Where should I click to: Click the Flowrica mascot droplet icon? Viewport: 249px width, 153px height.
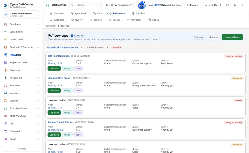click(142, 5)
